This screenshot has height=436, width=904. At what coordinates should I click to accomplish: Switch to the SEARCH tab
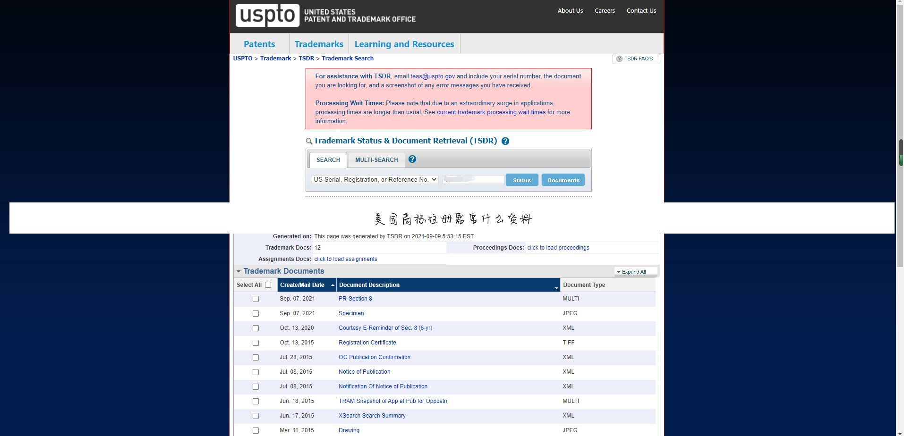pyautogui.click(x=328, y=160)
